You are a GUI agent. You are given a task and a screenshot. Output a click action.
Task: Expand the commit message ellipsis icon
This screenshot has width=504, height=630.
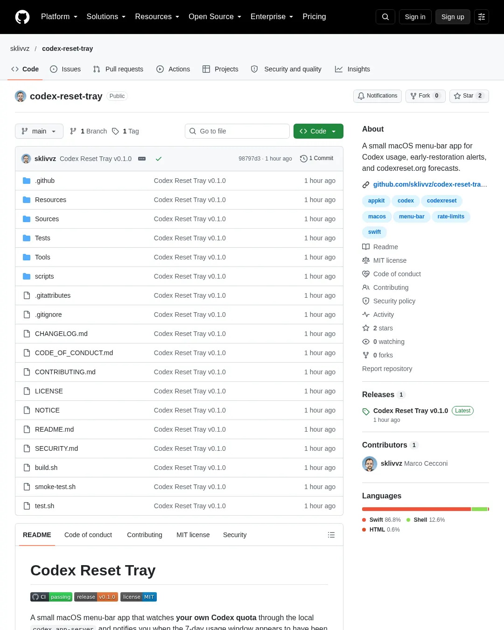pos(142,159)
